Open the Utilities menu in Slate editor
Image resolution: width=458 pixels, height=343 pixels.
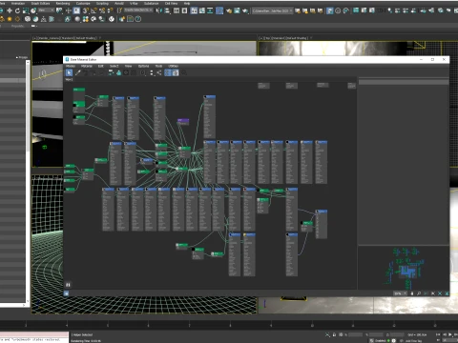coord(173,66)
